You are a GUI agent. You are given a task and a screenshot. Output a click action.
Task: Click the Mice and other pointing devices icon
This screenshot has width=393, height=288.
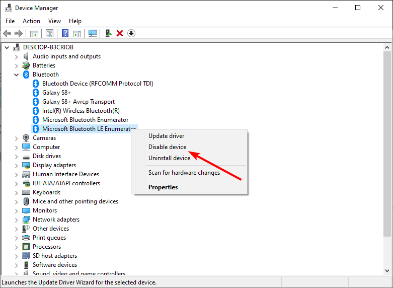[x=26, y=201]
